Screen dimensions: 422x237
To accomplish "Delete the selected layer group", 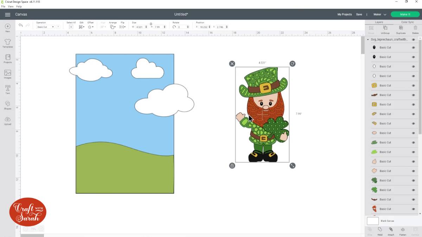I will [x=415, y=30].
